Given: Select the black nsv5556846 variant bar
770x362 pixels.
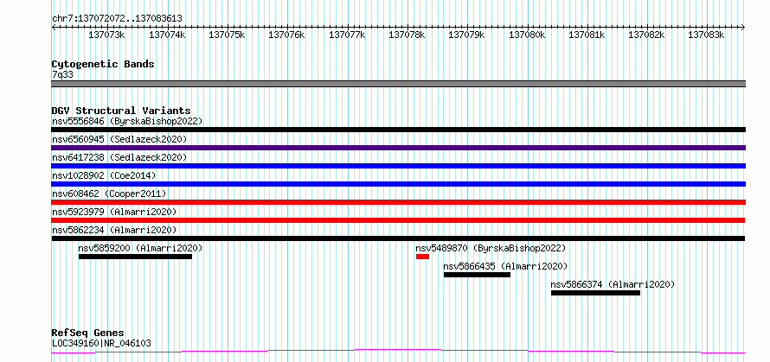Looking at the screenshot, I should point(398,130).
